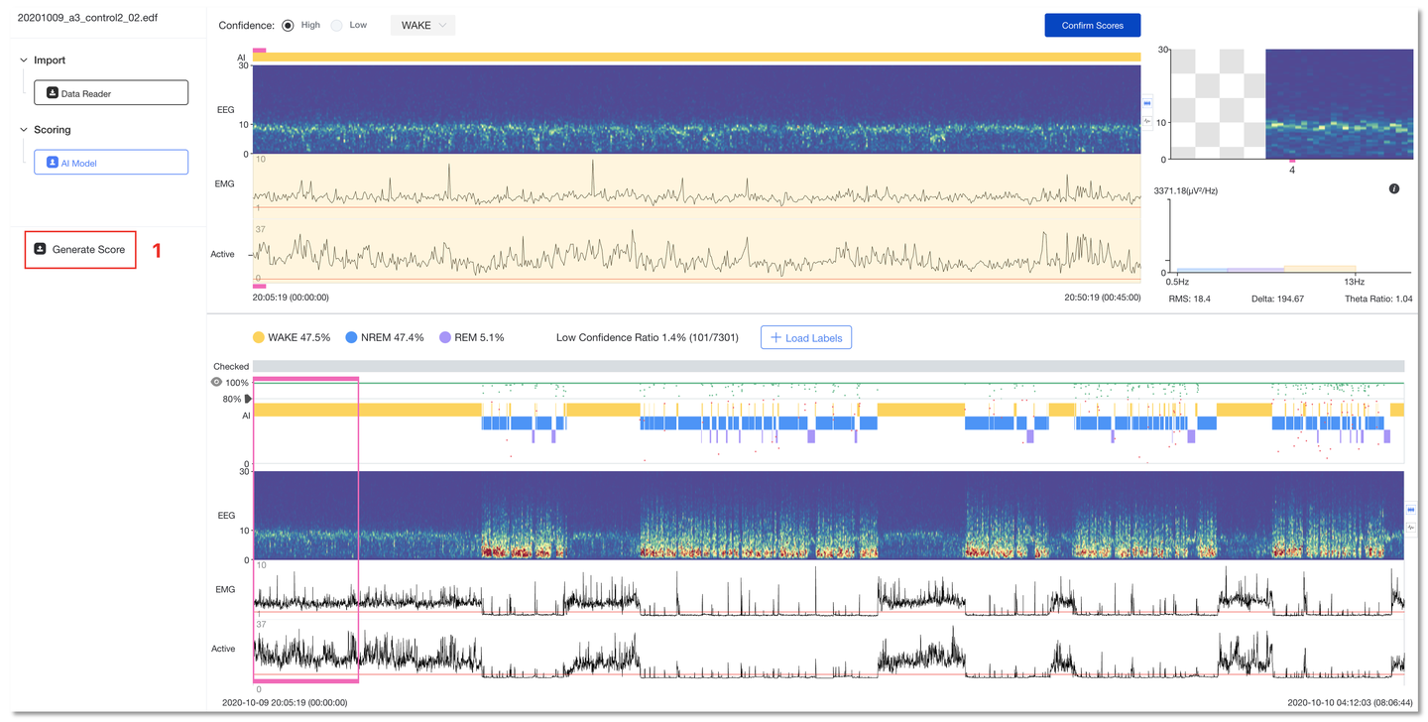Open the AI Model scoring option
Viewport: 1428px width, 722px height.
pos(110,163)
